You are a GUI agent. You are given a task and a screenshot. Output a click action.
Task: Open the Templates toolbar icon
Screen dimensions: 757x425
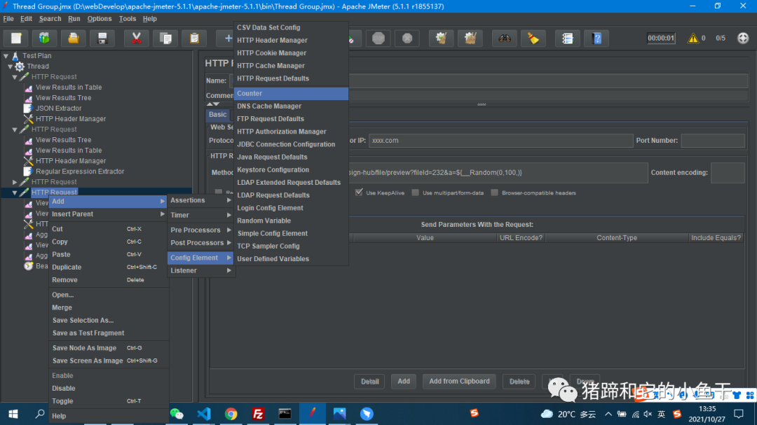(x=44, y=38)
